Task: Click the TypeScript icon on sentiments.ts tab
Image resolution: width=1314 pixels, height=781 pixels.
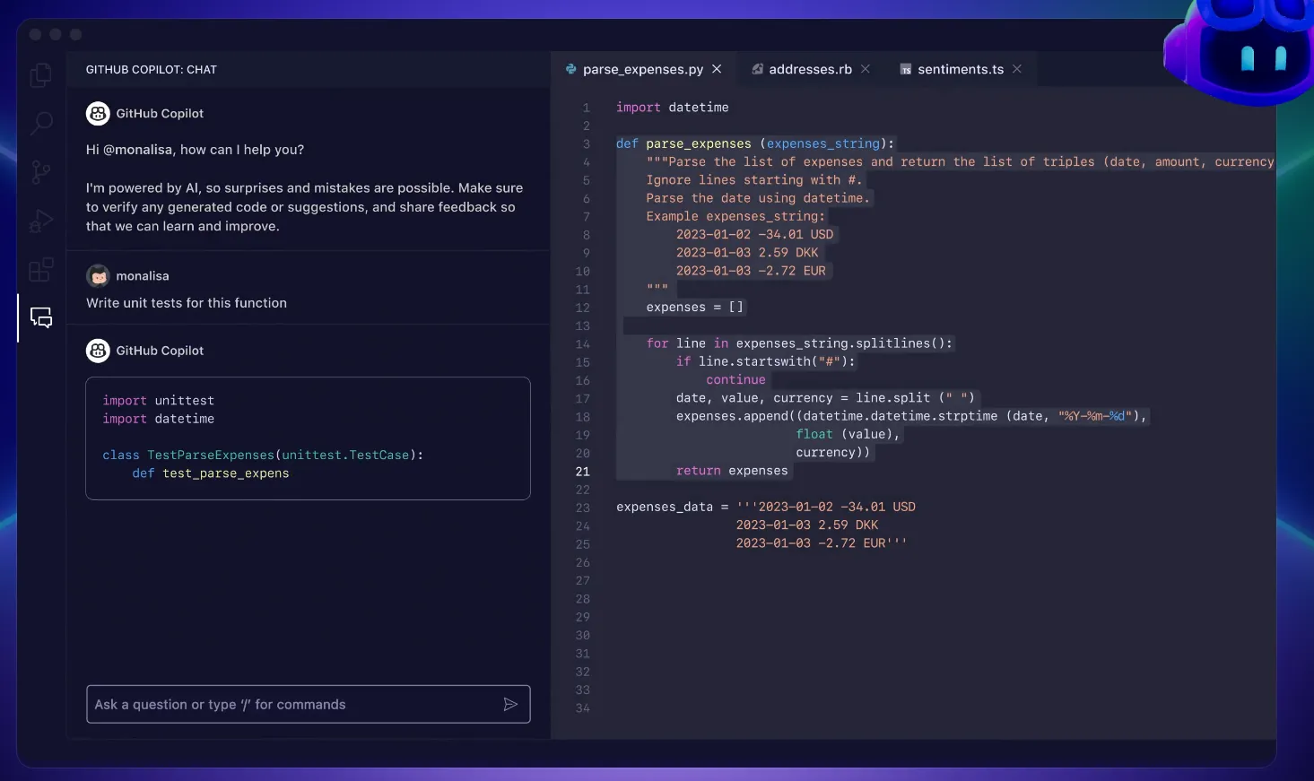Action: 906,69
